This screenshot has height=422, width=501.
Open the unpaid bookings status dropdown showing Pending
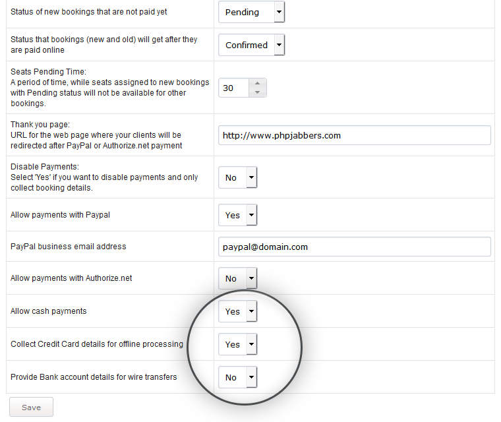(251, 12)
